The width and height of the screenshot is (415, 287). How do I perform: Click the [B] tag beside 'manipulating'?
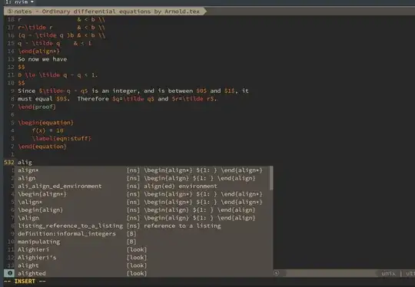[x=131, y=242]
